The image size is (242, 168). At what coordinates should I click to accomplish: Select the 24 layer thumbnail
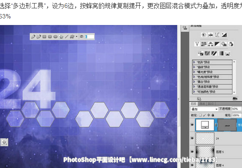point(205,139)
